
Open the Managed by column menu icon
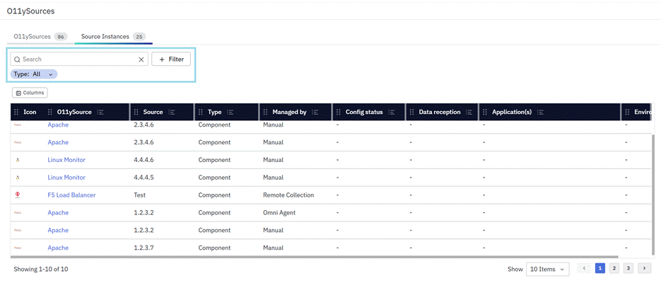click(x=315, y=112)
